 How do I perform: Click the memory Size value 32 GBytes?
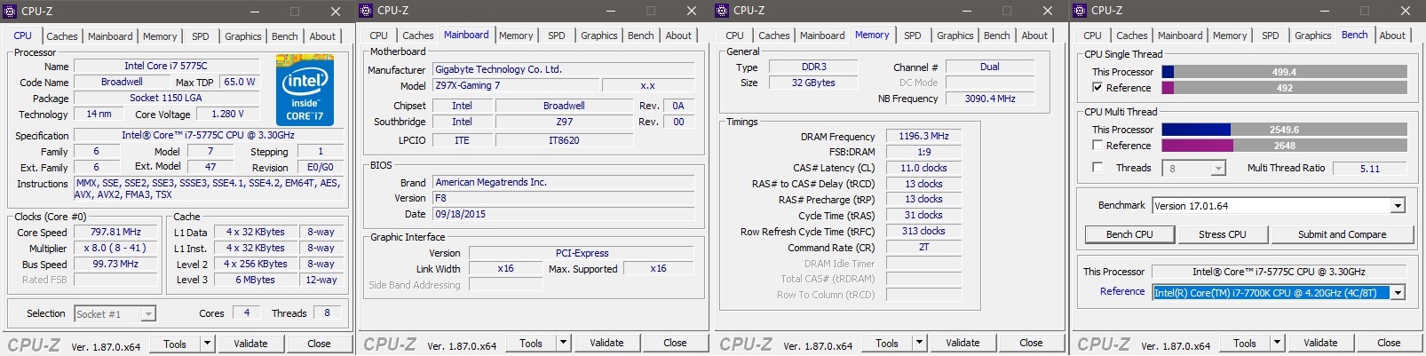(813, 83)
